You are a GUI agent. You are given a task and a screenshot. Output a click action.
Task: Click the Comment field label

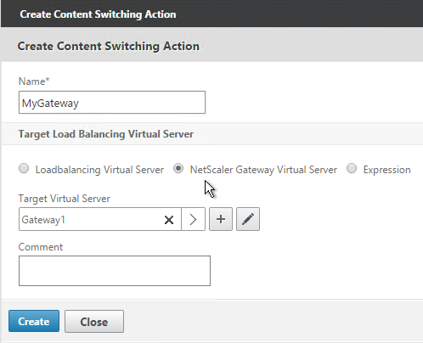click(41, 247)
